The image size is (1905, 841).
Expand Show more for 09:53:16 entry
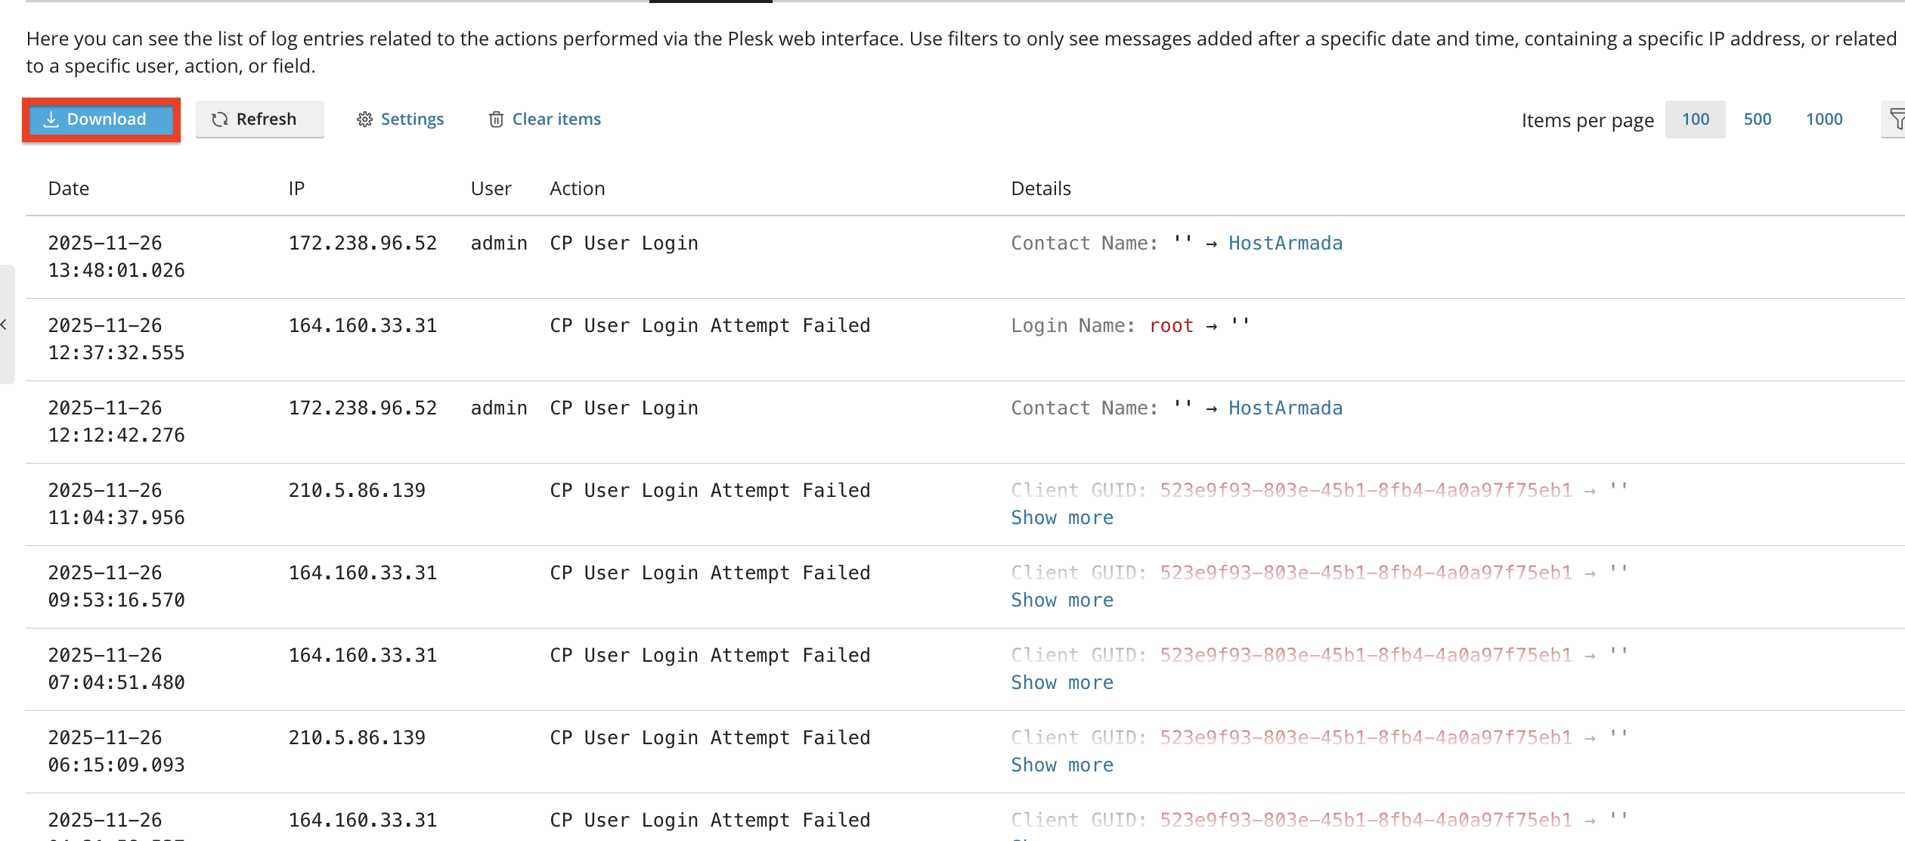click(1062, 600)
